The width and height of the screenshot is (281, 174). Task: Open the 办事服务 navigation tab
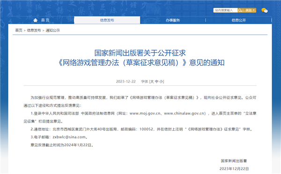(173, 20)
